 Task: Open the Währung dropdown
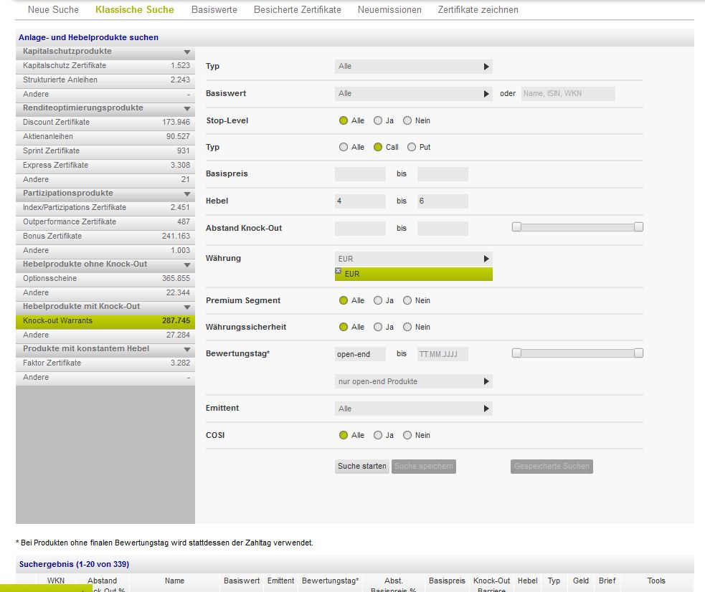pyautogui.click(x=413, y=259)
